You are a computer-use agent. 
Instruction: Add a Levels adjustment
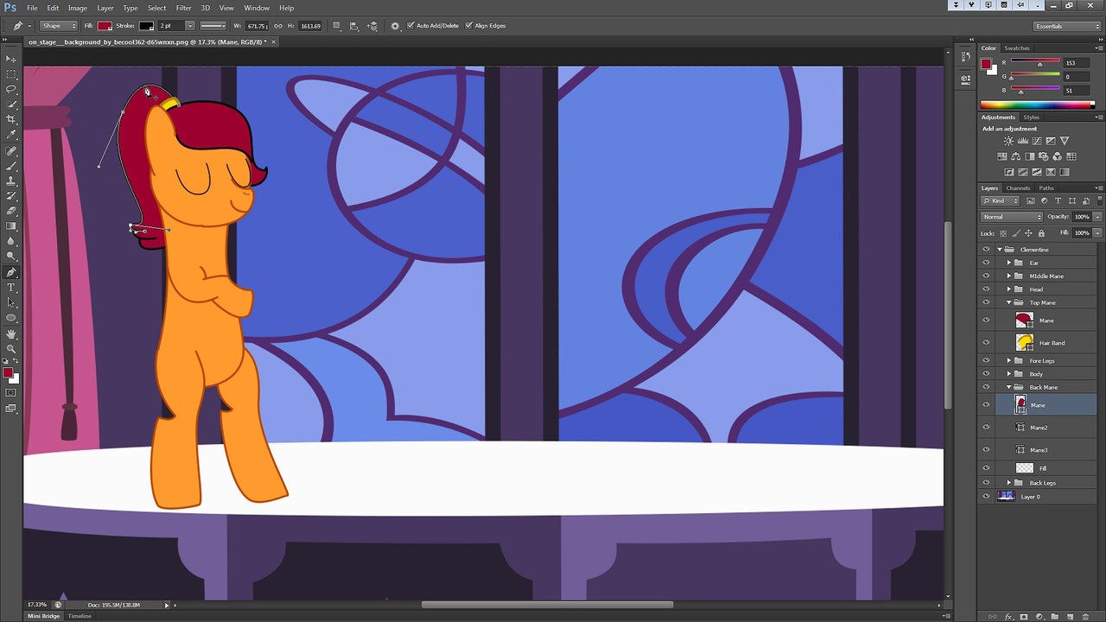[1023, 141]
